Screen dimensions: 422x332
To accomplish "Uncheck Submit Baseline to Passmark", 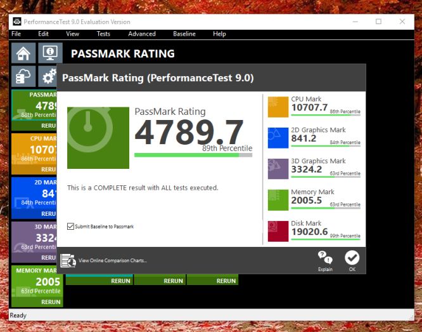I will (70, 226).
